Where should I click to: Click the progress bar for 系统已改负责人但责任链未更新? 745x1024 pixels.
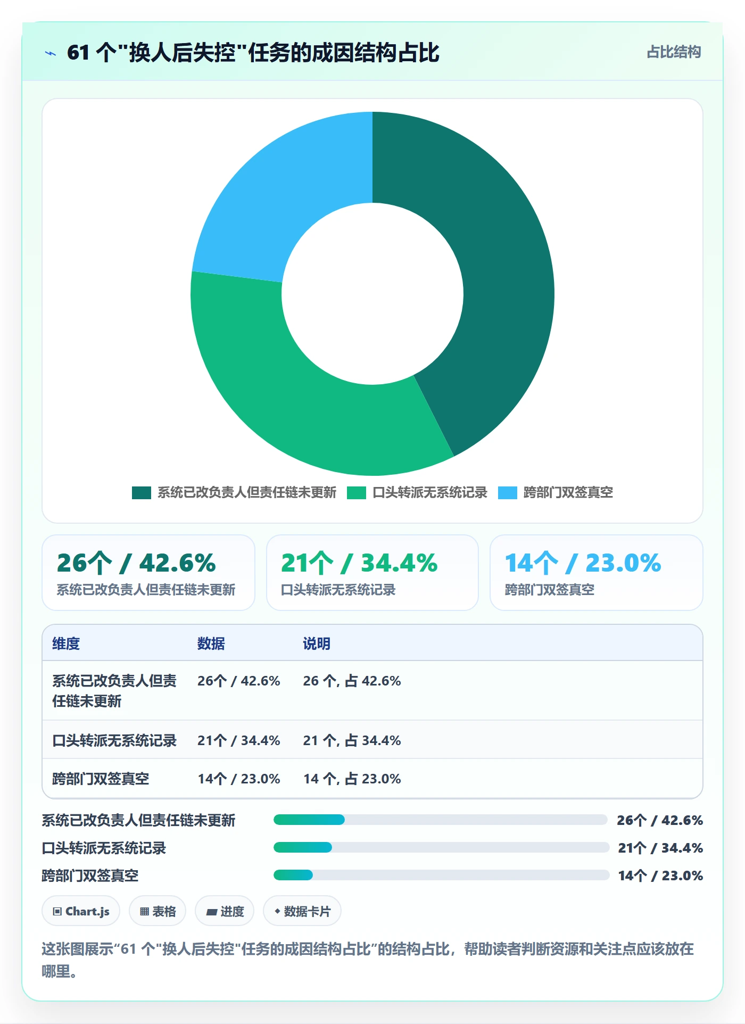(x=441, y=820)
